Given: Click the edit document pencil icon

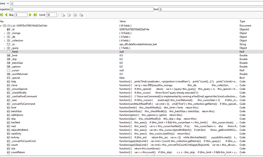Looking at the screenshot, I should (69, 15).
